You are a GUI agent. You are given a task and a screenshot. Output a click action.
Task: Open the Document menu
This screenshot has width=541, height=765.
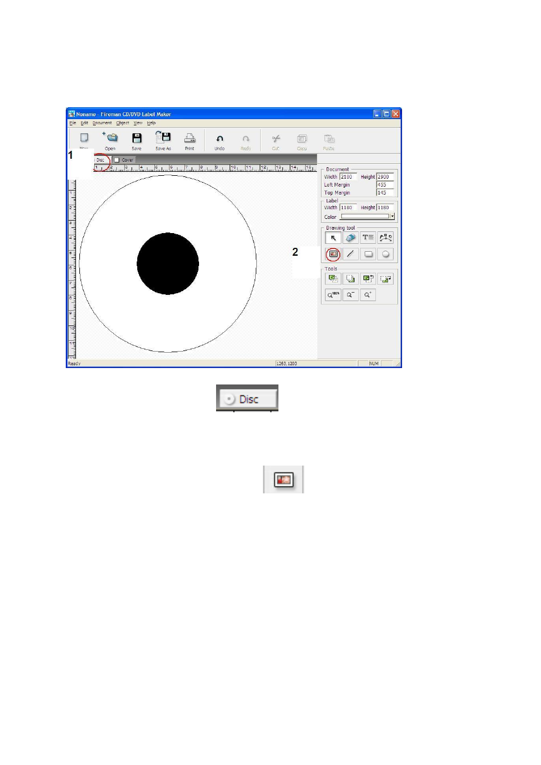[103, 123]
